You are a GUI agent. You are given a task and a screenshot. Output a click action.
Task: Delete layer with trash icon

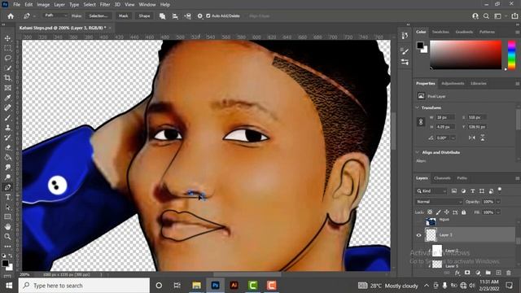[509, 273]
